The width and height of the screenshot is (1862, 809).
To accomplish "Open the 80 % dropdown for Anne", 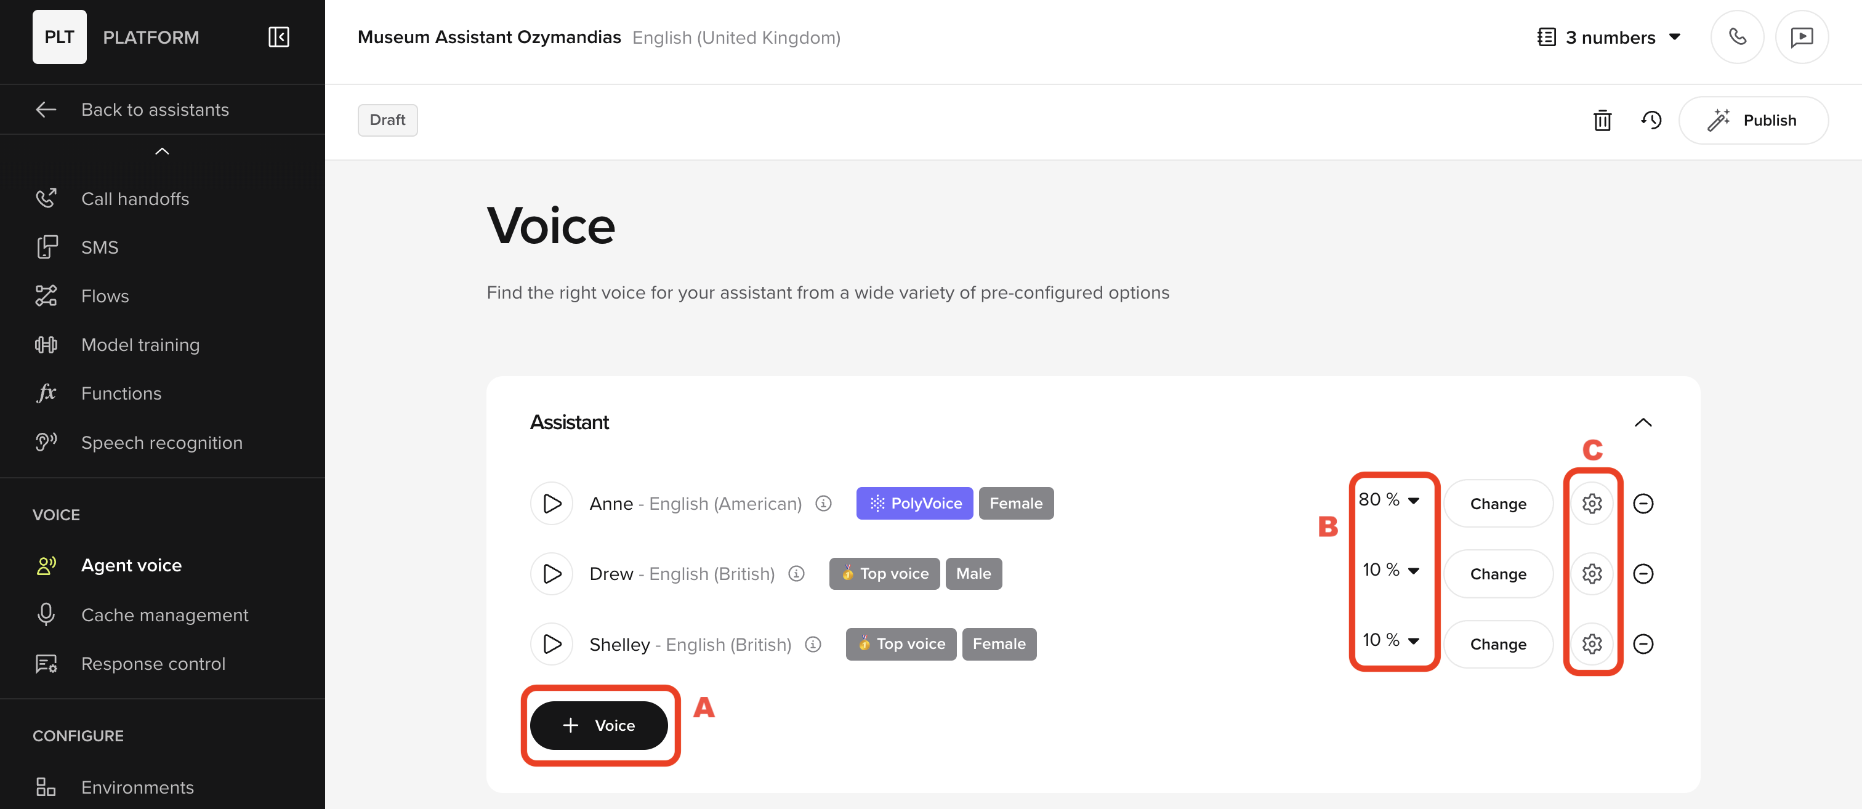I will [x=1389, y=499].
